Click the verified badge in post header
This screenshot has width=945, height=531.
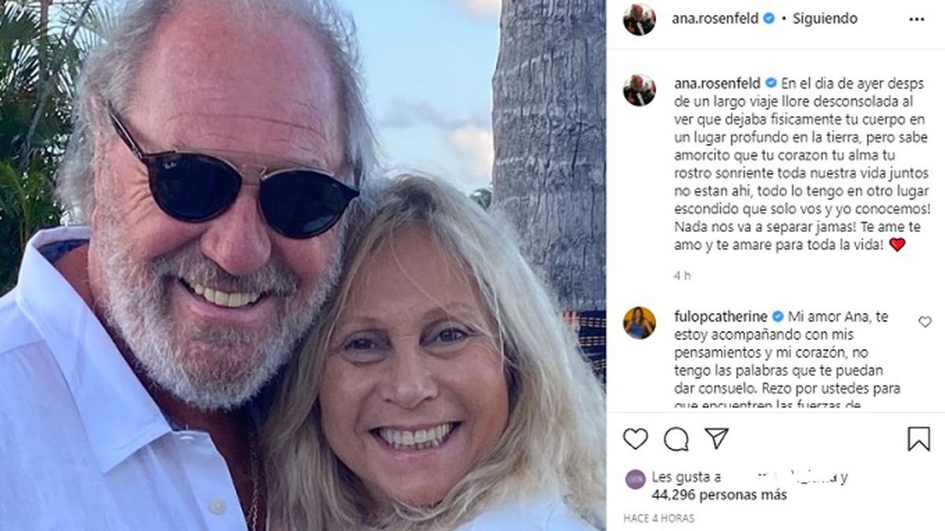click(x=769, y=19)
